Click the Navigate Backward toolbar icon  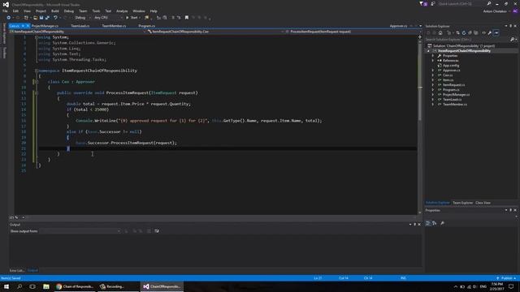[x=9, y=18]
